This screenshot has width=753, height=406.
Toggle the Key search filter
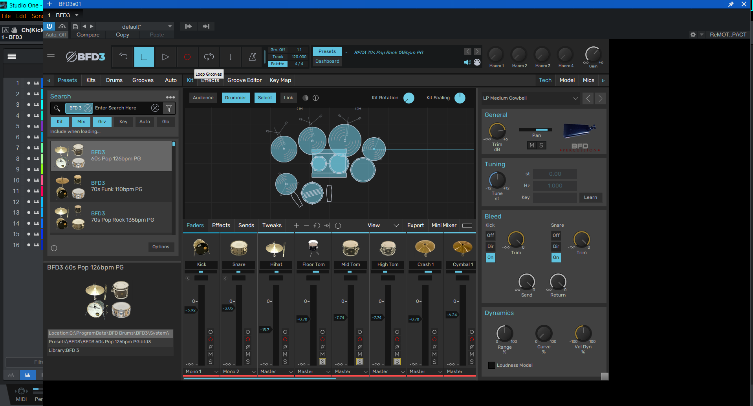[x=123, y=122]
